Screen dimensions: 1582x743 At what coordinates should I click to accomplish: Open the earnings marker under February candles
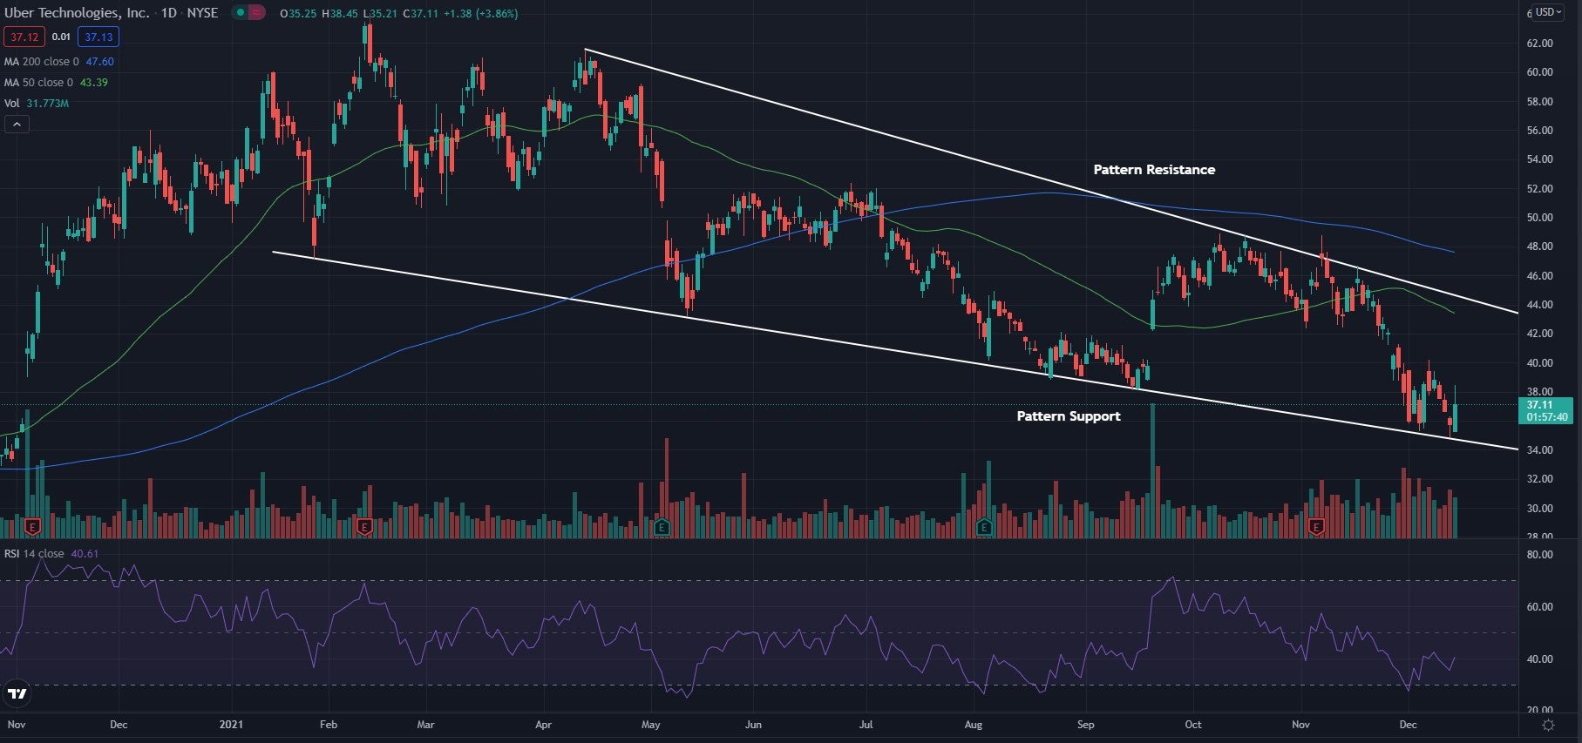coord(364,527)
